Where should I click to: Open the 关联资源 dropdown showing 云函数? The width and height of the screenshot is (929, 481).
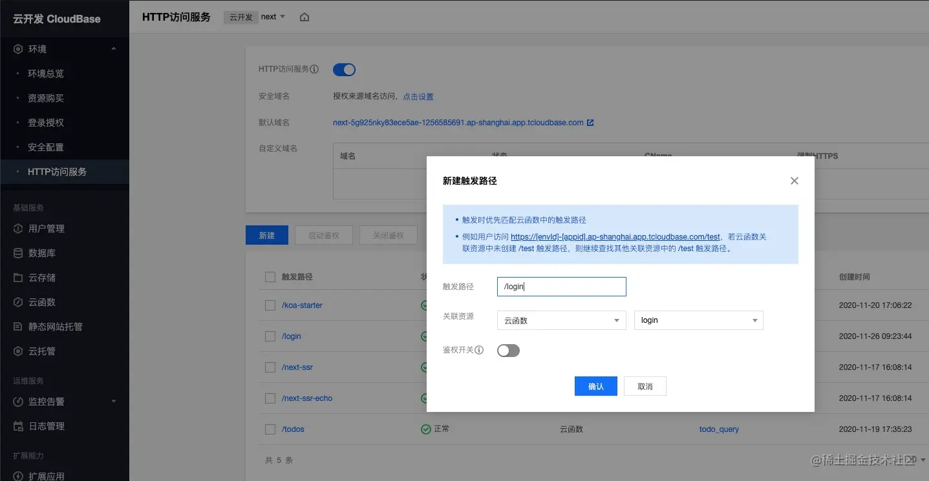click(x=561, y=320)
